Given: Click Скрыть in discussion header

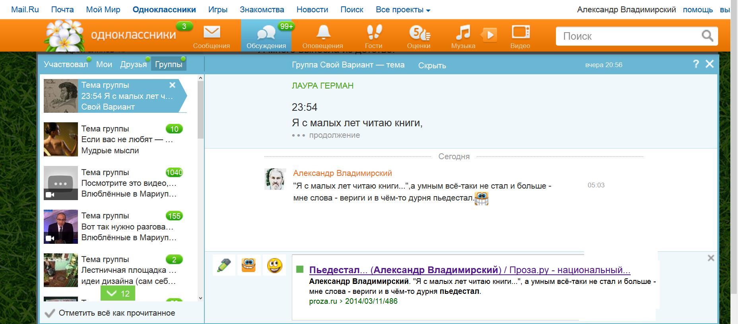Looking at the screenshot, I should [x=432, y=66].
